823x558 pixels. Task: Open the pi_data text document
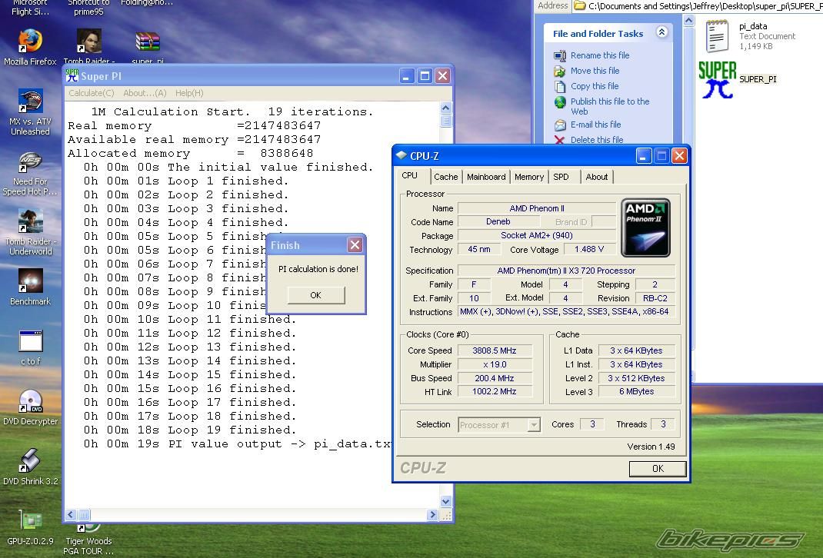[717, 35]
